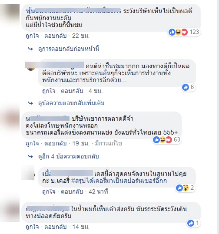The height and width of the screenshot is (234, 219).
Task: Click the reply arrow beside ดูการตอบกลับก่อนหน้านี้
Action: coord(30,49)
